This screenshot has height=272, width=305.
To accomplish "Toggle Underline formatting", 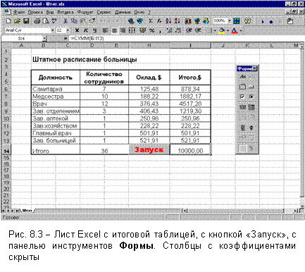I will pos(94,30).
